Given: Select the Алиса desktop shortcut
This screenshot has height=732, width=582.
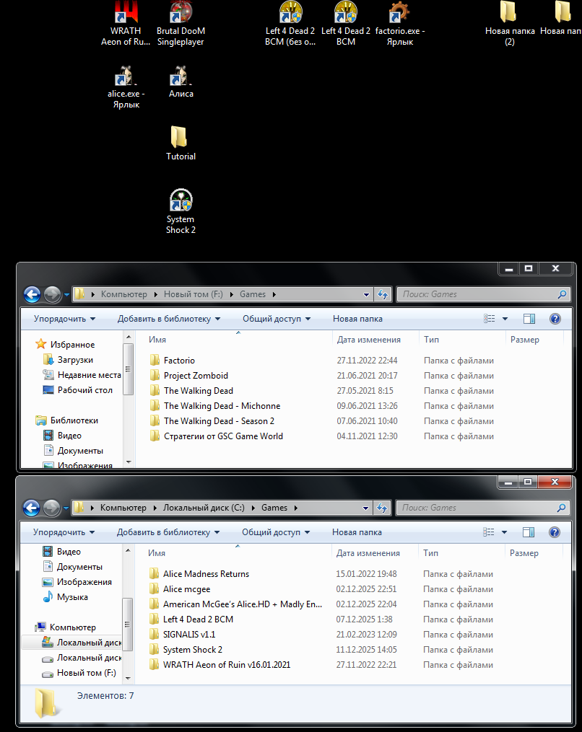Looking at the screenshot, I should pyautogui.click(x=181, y=81).
